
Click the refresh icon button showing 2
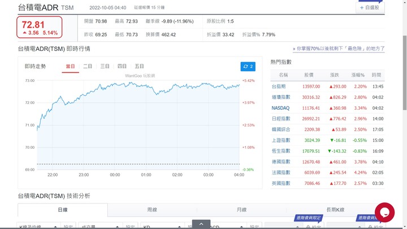click(x=248, y=67)
